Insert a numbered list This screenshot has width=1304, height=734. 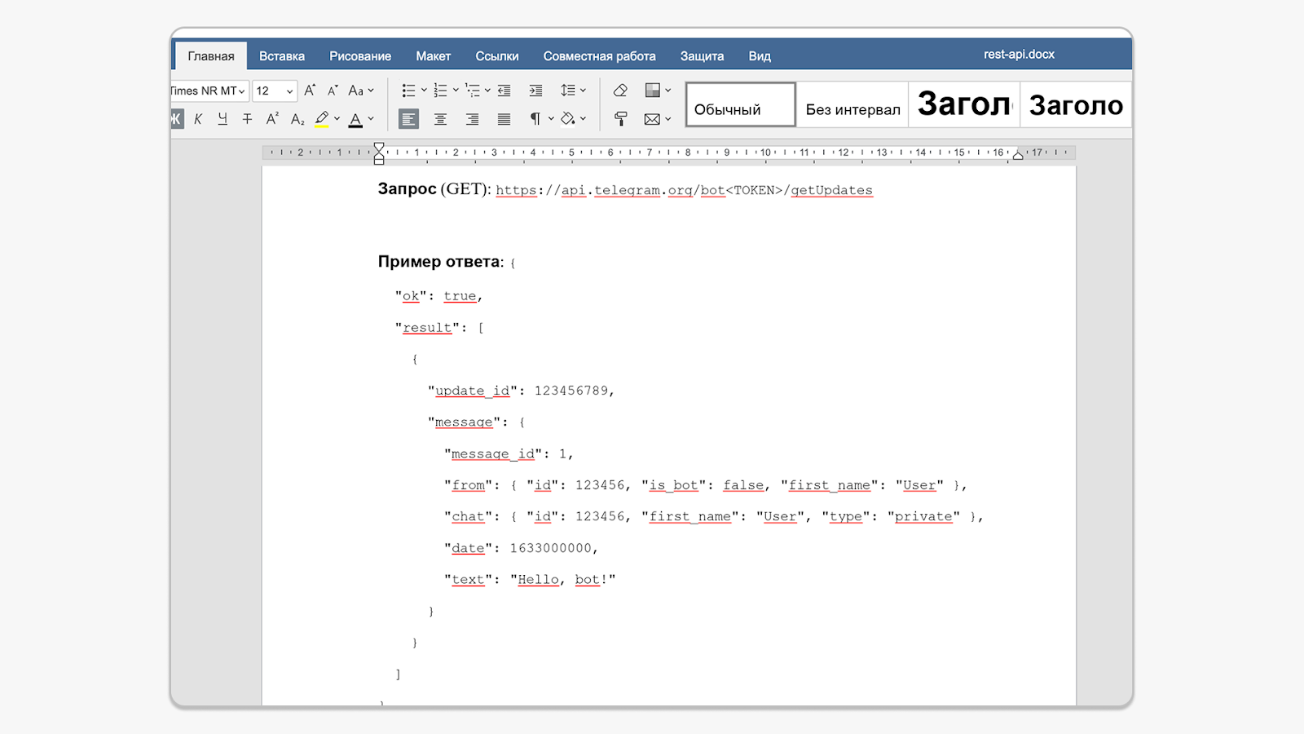[x=441, y=91]
